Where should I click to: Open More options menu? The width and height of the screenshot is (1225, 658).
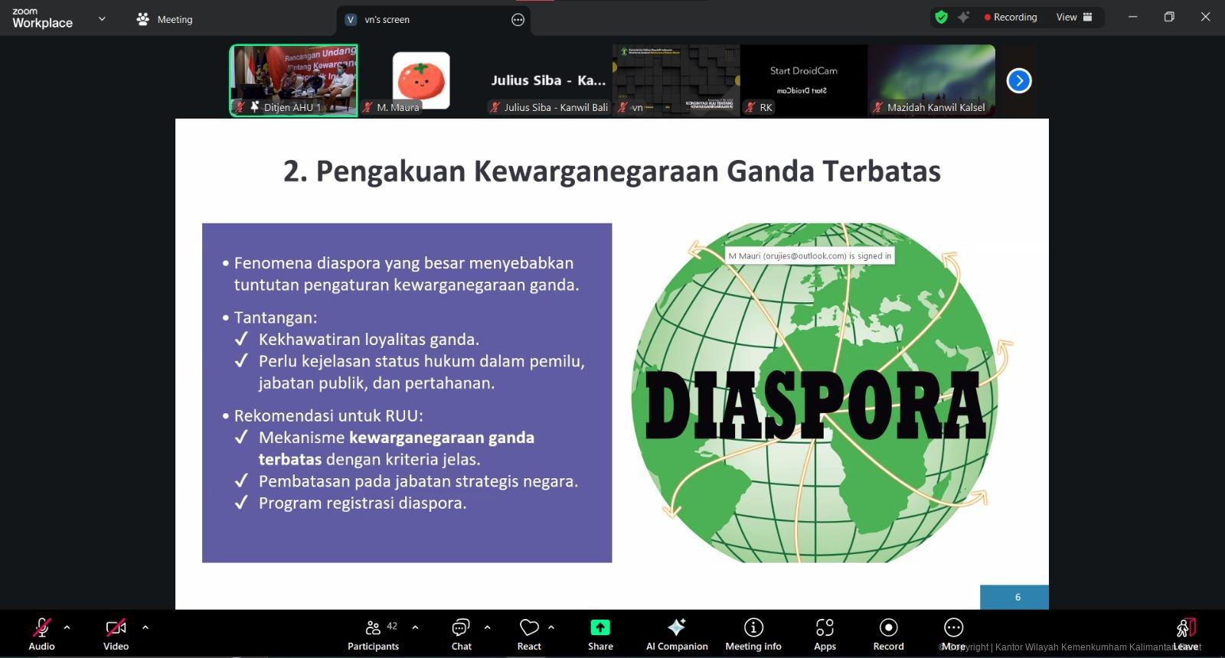pyautogui.click(x=953, y=634)
